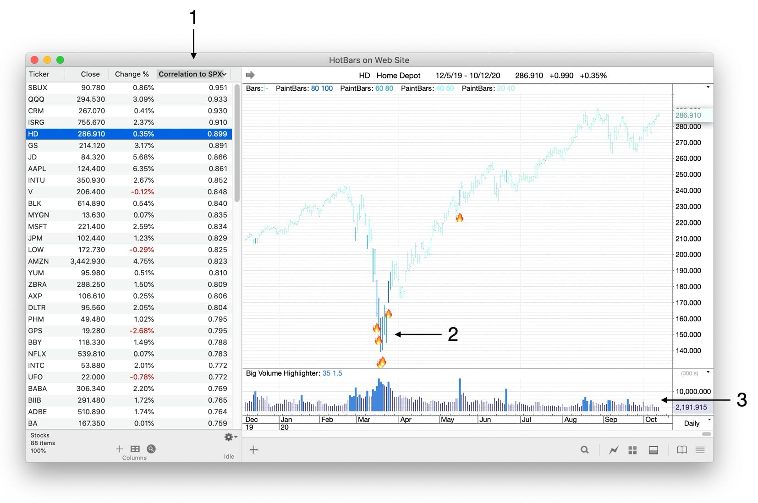758x503 pixels.
Task: Open the chart grid layout icon
Action: (x=632, y=450)
